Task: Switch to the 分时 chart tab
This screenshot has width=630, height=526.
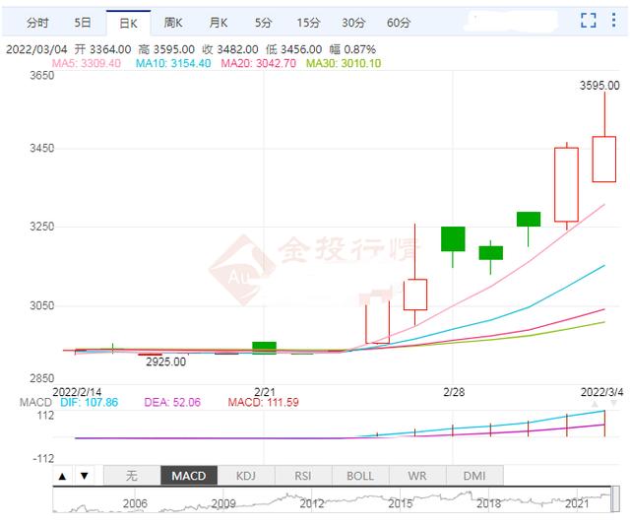Action: tap(37, 22)
